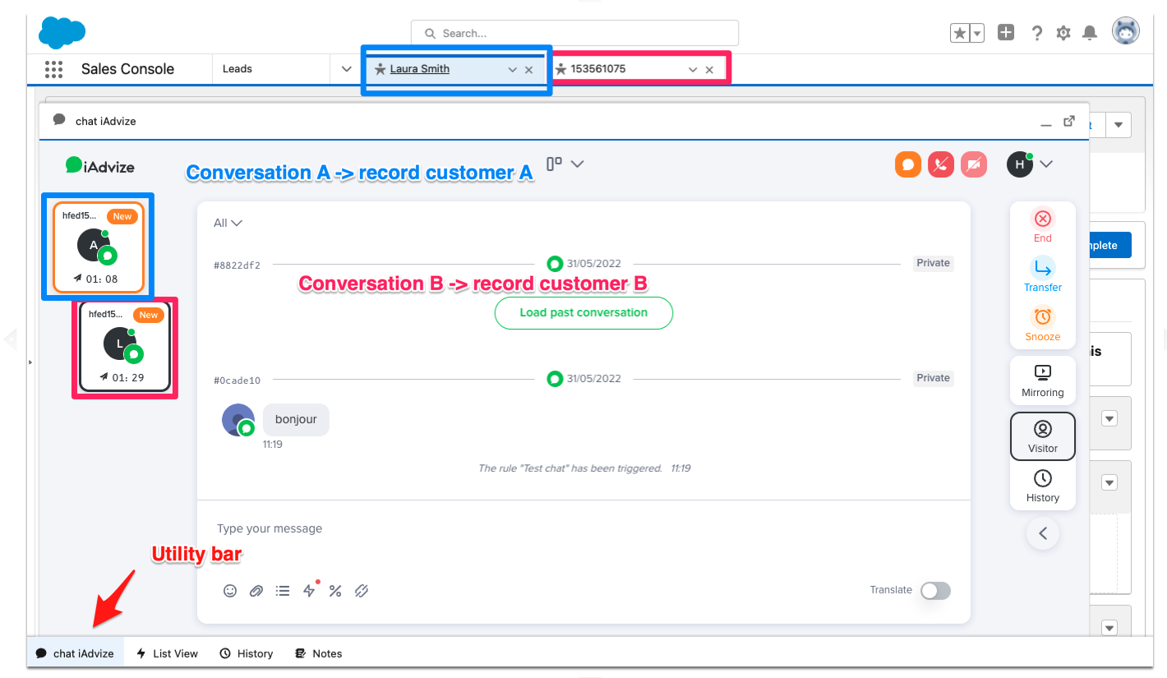Open the Leads navigation dropdown arrow
Screen dimensions: 1167x678
pos(347,69)
